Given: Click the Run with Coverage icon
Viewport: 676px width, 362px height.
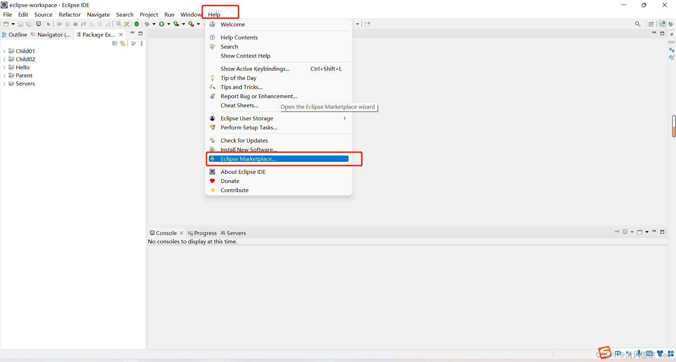Looking at the screenshot, I should (x=176, y=24).
